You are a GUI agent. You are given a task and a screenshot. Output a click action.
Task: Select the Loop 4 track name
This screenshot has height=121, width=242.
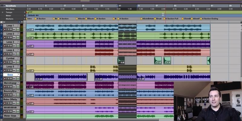pos(10,50)
